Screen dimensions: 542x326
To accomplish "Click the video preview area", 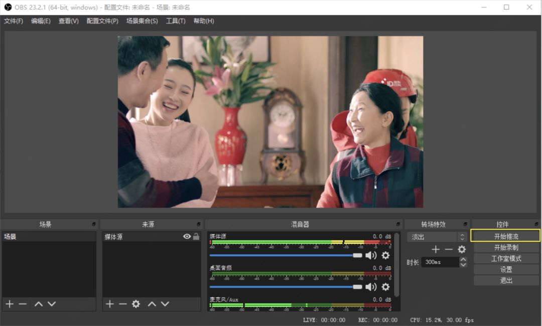I will [270, 121].
